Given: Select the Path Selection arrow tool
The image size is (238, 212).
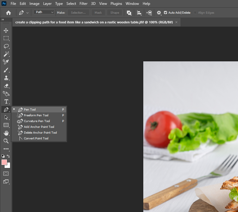Looking at the screenshot, I should [x=6, y=117].
